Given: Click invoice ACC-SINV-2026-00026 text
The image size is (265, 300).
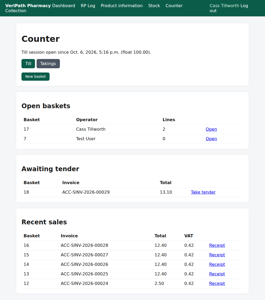Looking at the screenshot, I should click(x=84, y=264).
